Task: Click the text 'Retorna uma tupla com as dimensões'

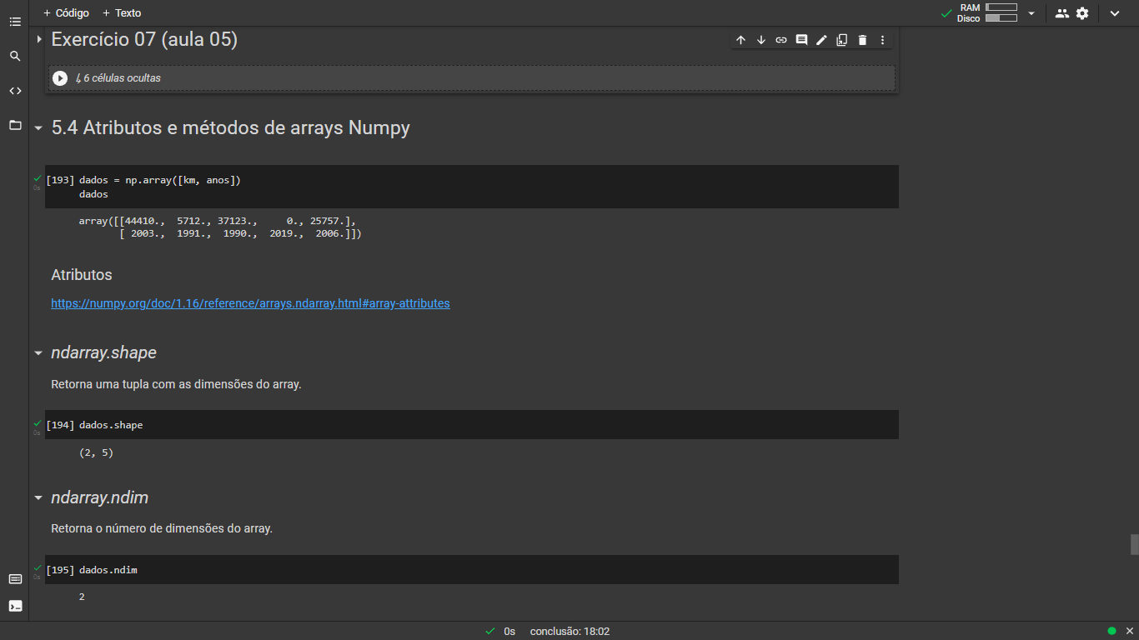Action: [176, 385]
